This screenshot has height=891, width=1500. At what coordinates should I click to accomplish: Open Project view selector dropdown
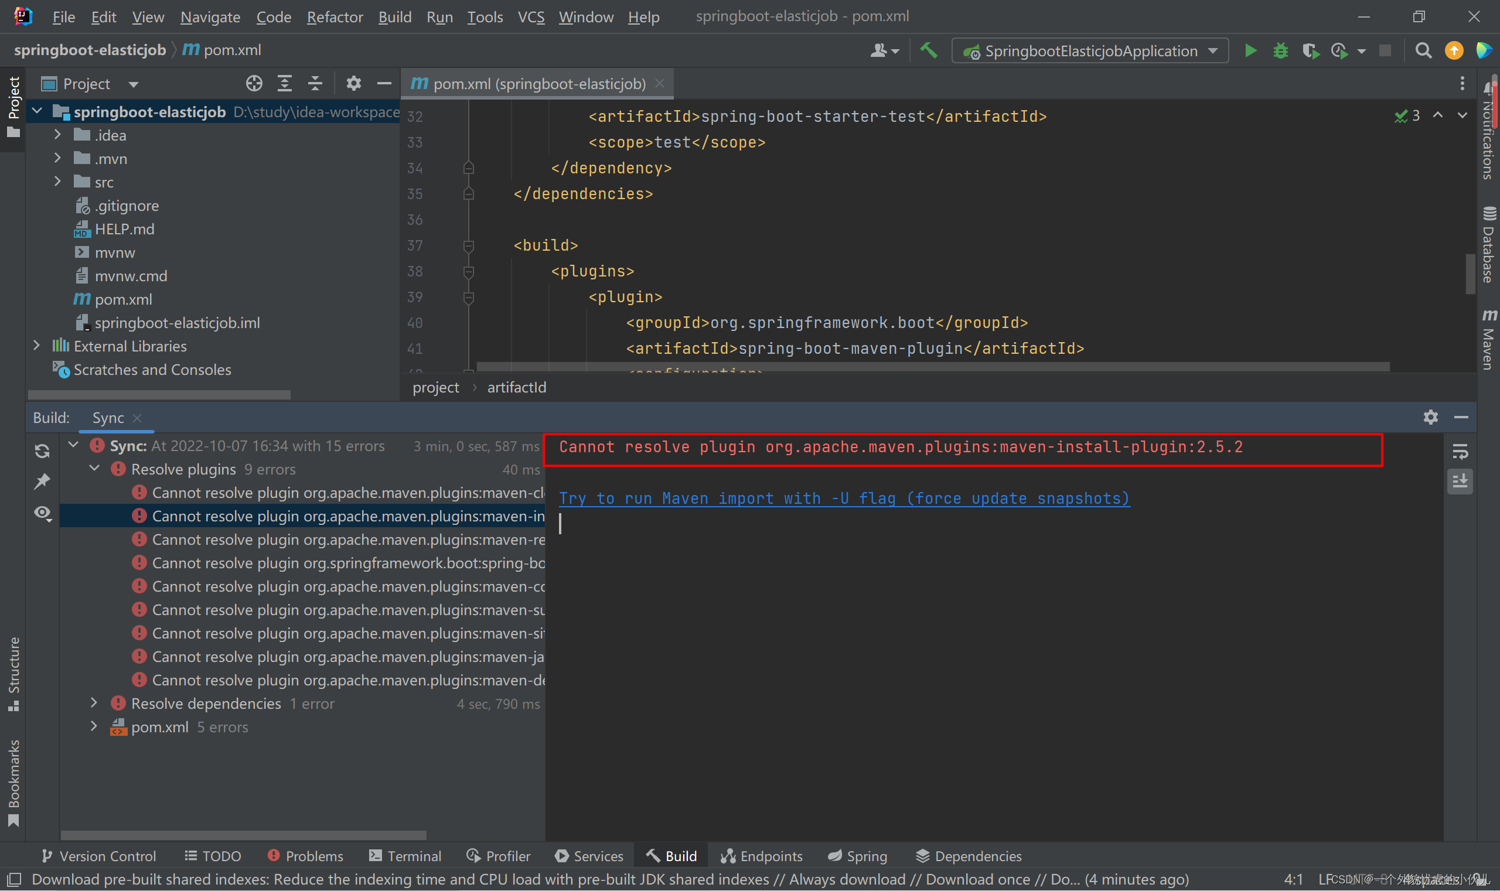(90, 83)
